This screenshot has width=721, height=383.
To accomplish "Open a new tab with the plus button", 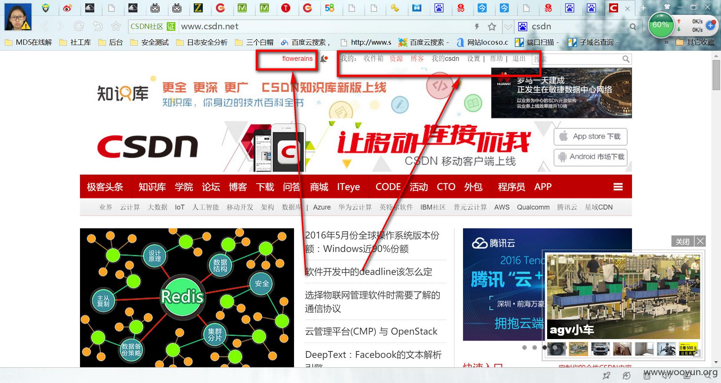I will click(x=643, y=8).
